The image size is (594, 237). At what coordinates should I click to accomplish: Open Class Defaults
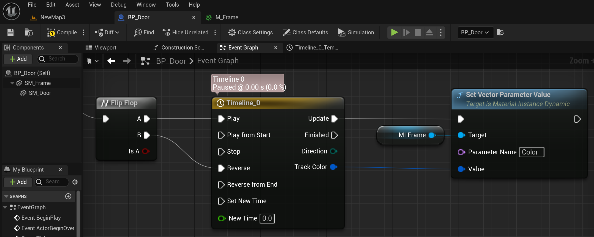pyautogui.click(x=305, y=32)
